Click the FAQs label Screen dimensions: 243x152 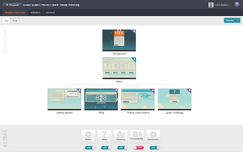pos(101,113)
